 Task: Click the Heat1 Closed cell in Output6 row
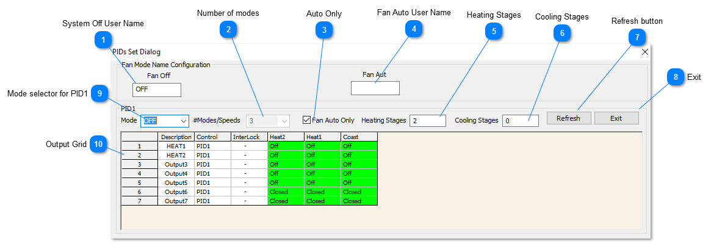point(323,192)
